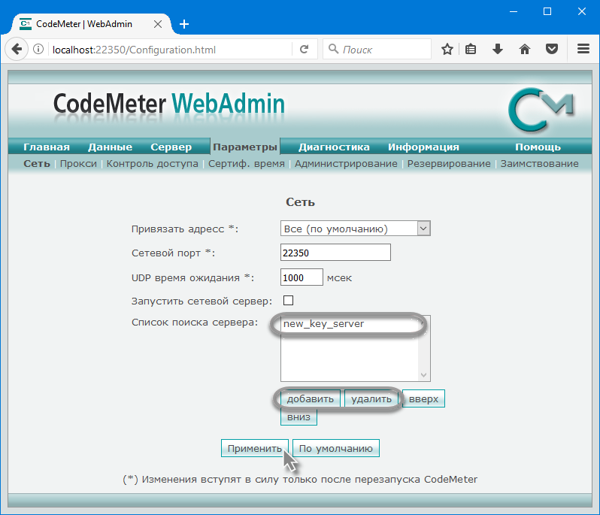Move entry up with вверх button
The image size is (600, 515).
(x=423, y=398)
